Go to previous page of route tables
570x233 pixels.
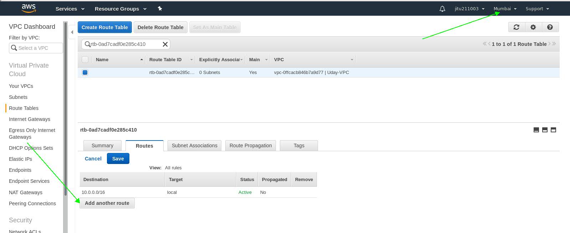click(x=489, y=44)
